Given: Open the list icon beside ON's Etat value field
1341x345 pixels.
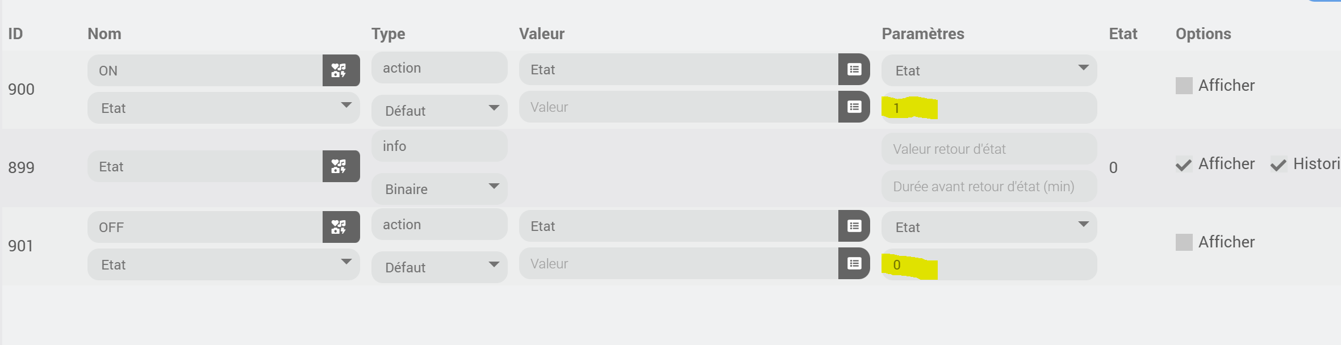Looking at the screenshot, I should (x=854, y=69).
